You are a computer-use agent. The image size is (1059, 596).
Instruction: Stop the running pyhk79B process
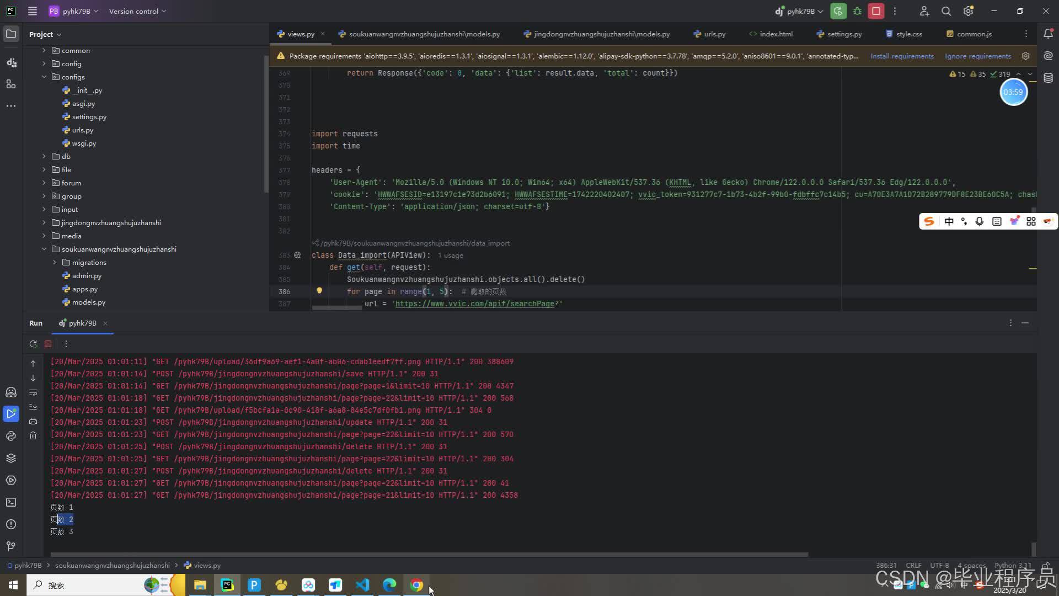click(x=876, y=11)
